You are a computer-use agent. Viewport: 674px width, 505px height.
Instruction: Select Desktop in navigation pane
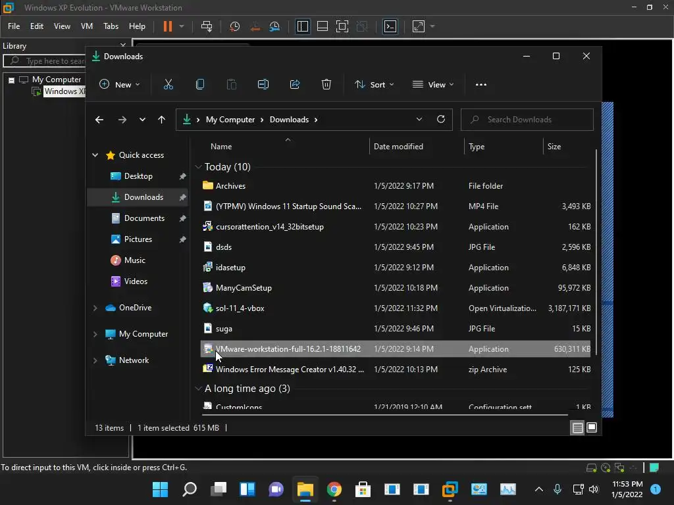click(x=138, y=176)
